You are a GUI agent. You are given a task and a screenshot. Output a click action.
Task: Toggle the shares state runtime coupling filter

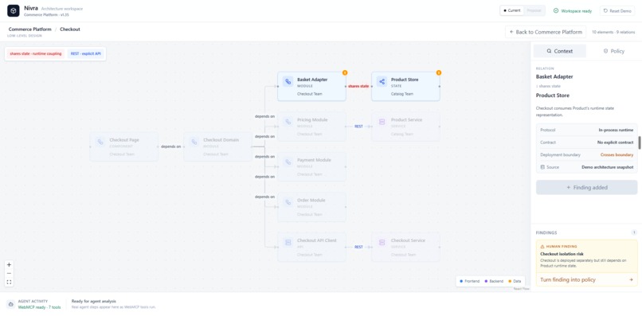[36, 53]
